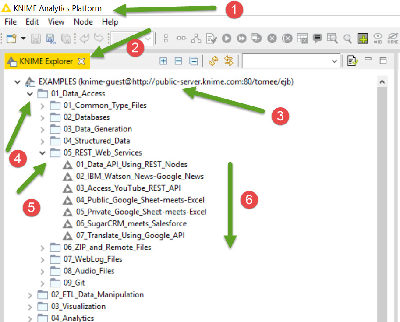Click the Execute selected node play icon

pyautogui.click(x=227, y=39)
